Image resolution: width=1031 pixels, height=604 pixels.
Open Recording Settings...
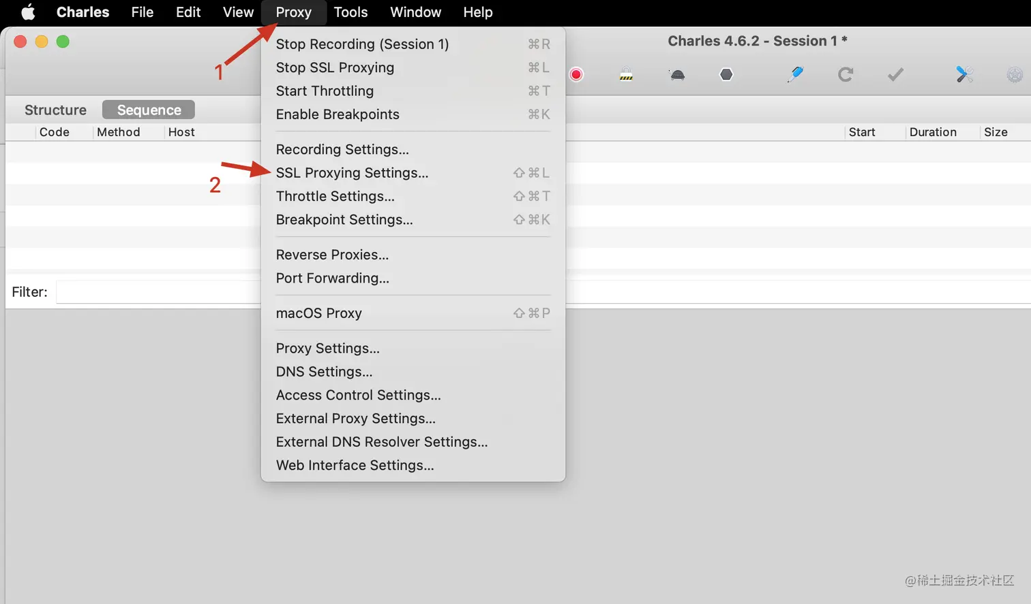[413, 149]
